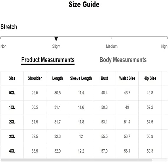Select the 3XL size row label

[x=12, y=137]
